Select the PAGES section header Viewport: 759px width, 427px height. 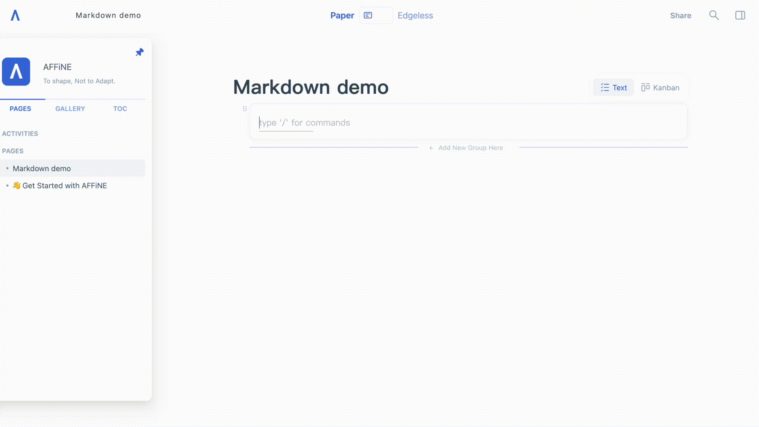(13, 151)
